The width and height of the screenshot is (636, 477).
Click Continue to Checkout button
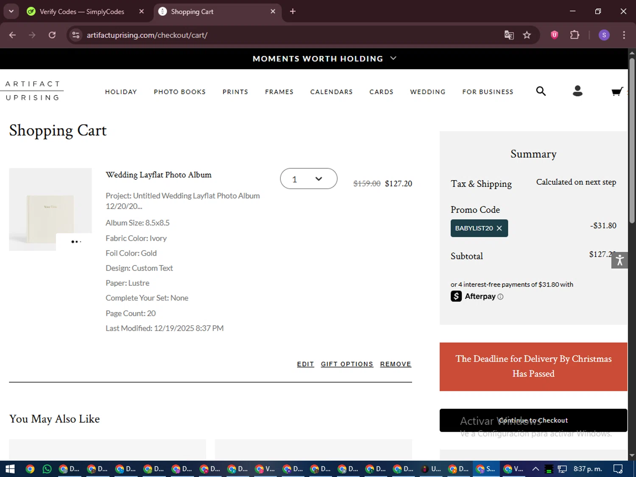tap(533, 420)
